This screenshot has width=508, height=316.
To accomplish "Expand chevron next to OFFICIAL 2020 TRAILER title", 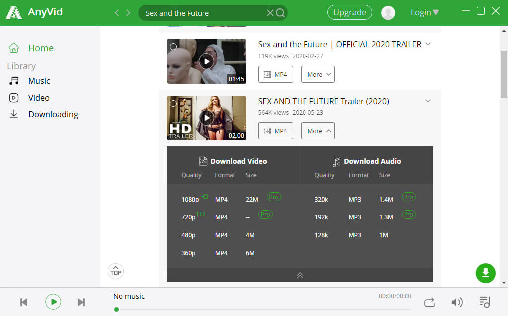I will 428,44.
